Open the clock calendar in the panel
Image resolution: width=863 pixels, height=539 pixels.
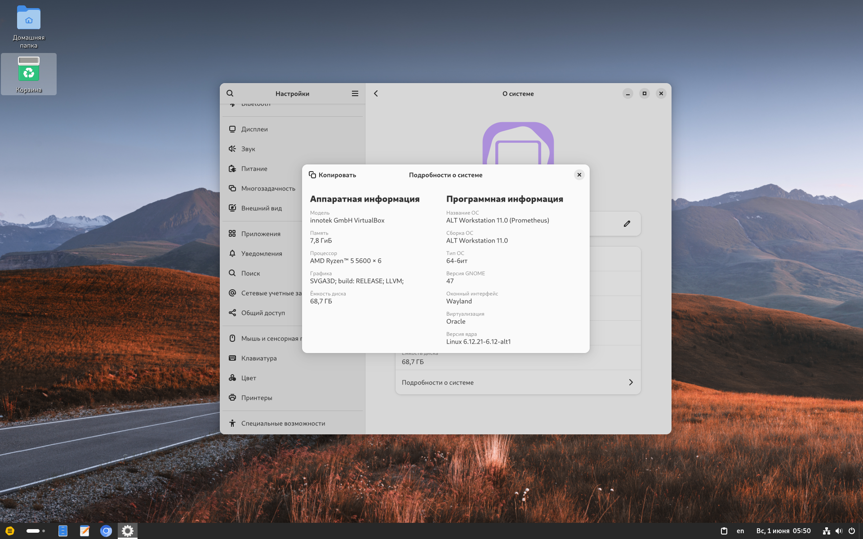783,531
